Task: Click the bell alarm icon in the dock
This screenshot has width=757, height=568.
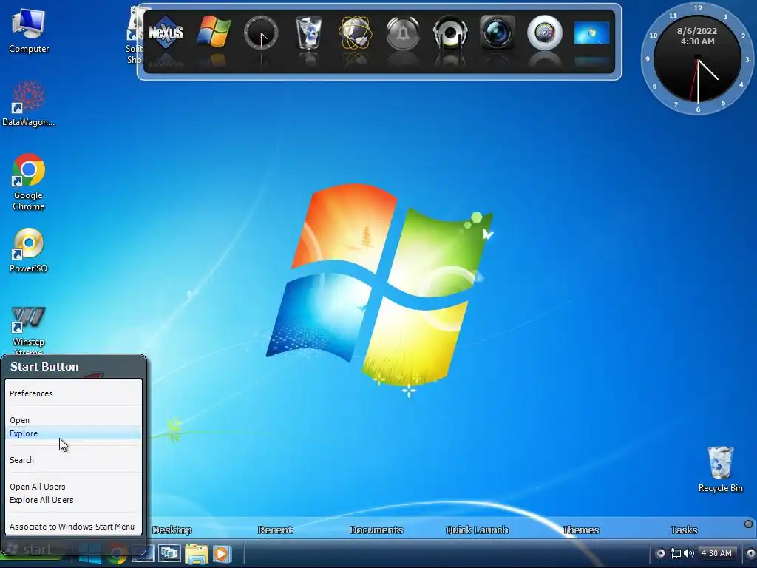Action: (x=403, y=33)
